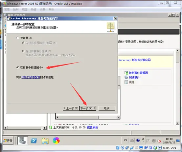Click the CH language indicator

[125, 140]
